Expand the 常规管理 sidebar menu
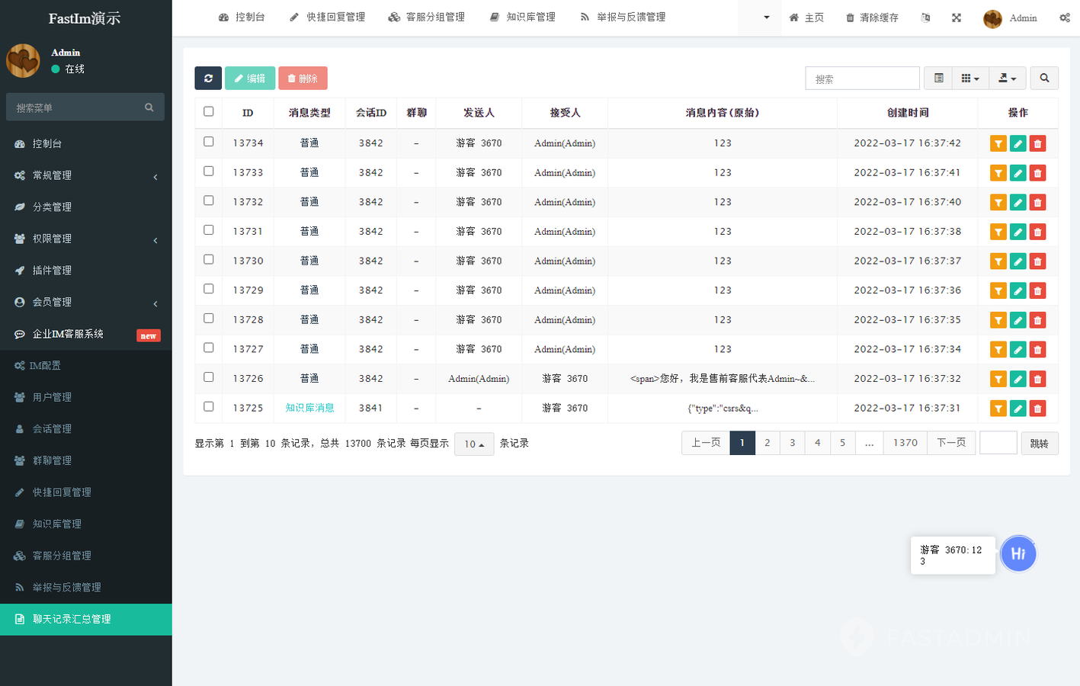 point(85,175)
